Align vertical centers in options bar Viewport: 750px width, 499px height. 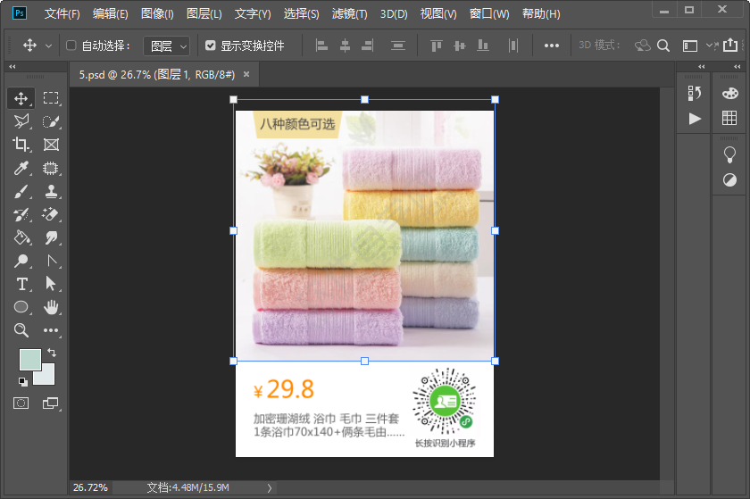coord(460,46)
